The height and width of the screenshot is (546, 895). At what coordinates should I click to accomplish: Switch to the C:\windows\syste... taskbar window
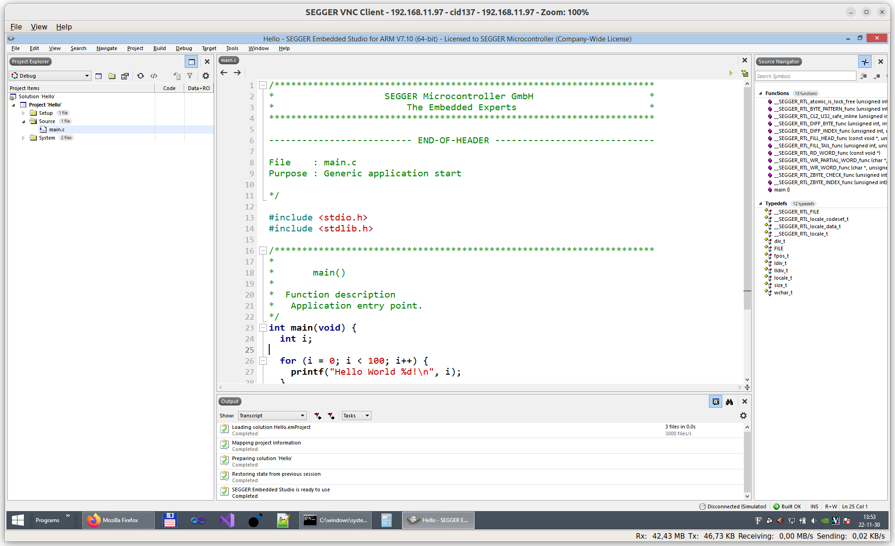[x=336, y=520]
